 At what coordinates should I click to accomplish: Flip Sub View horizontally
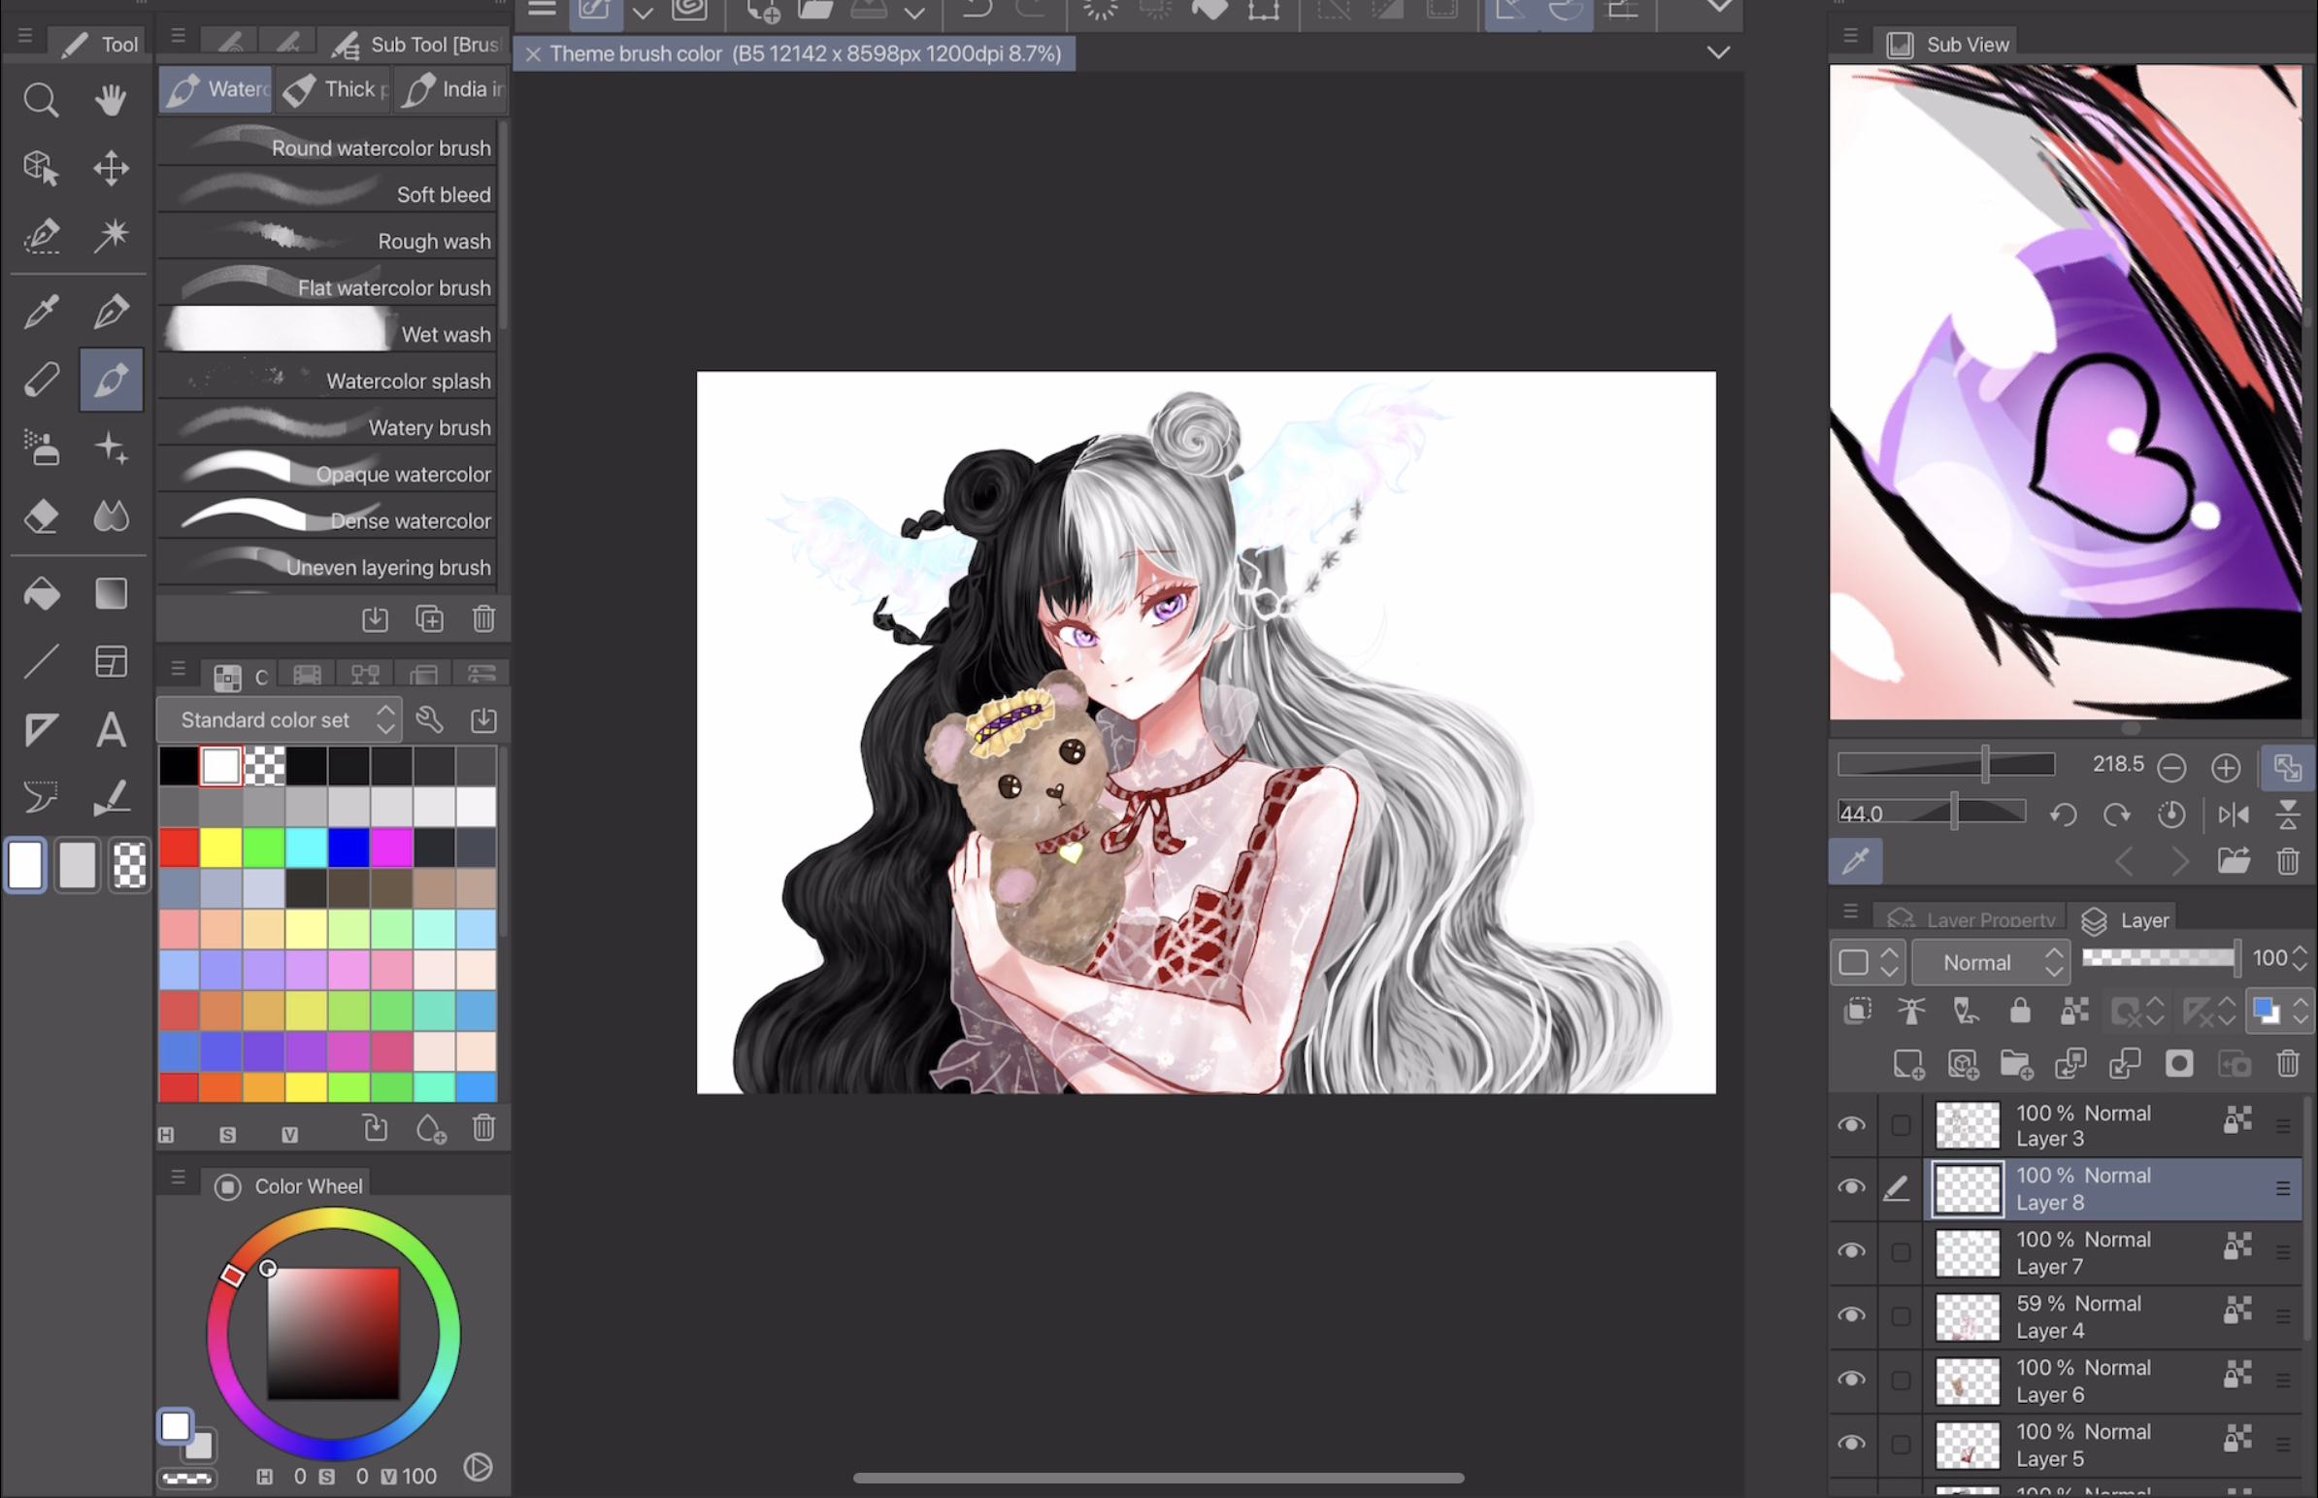[2233, 815]
